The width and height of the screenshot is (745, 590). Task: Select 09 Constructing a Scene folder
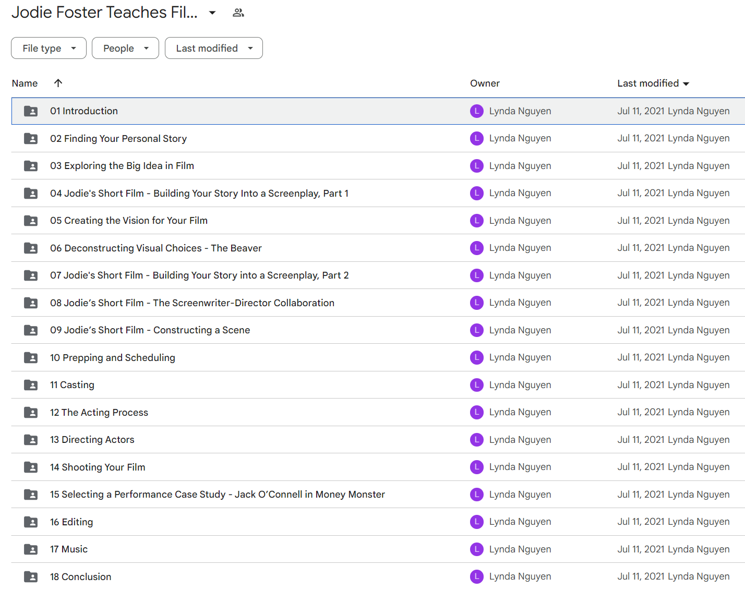(150, 330)
